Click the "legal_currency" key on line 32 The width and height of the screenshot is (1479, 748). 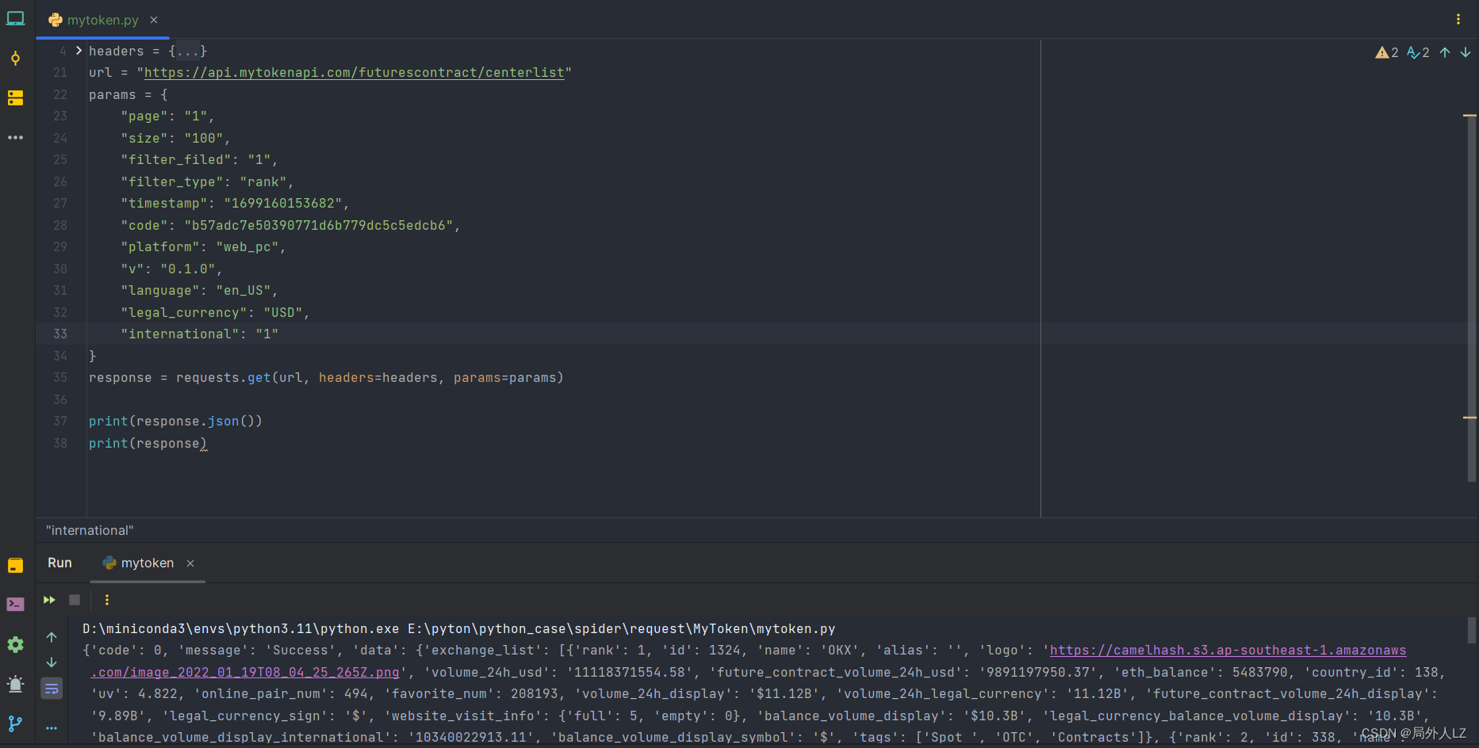(184, 312)
